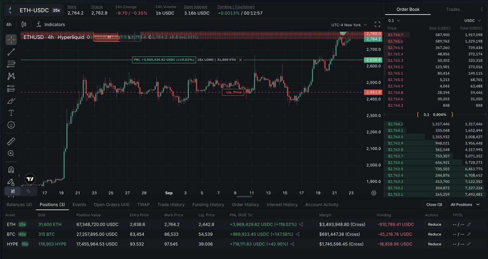Select the crosshair cursor tool
This screenshot has width=488, height=259.
tap(11, 39)
